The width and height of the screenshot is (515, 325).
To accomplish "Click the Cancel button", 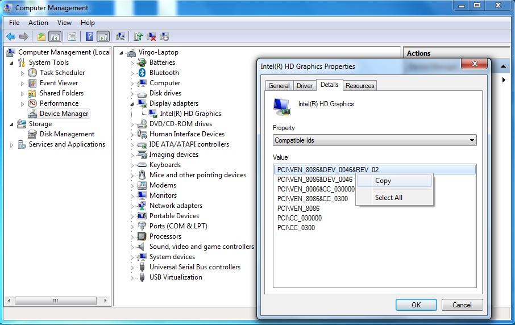I will pos(462,305).
